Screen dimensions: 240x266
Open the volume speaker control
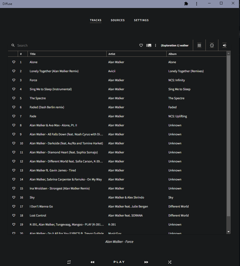pyautogui.click(x=224, y=45)
